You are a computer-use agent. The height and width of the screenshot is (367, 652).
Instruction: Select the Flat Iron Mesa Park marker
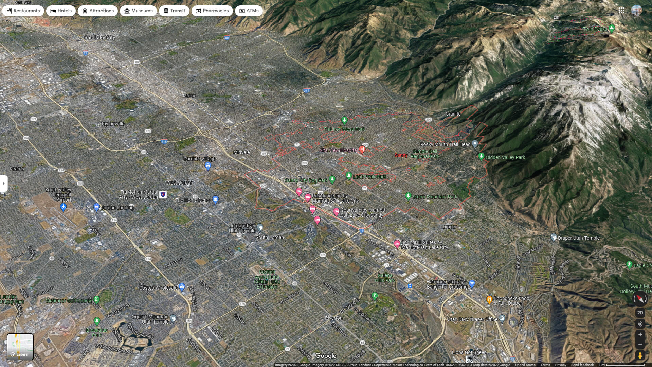(x=344, y=120)
